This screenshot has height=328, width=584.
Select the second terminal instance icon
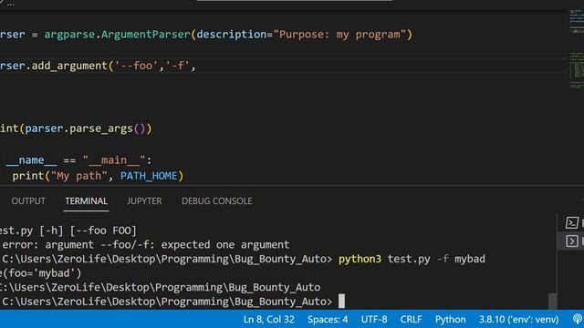[x=572, y=241]
